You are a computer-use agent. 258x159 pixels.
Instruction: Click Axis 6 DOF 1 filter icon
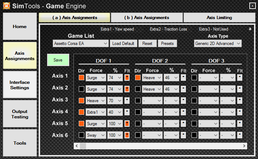(127, 135)
